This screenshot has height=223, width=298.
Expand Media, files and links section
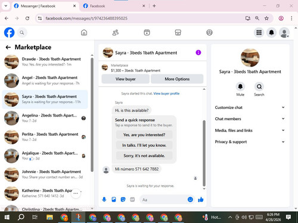click(x=250, y=130)
